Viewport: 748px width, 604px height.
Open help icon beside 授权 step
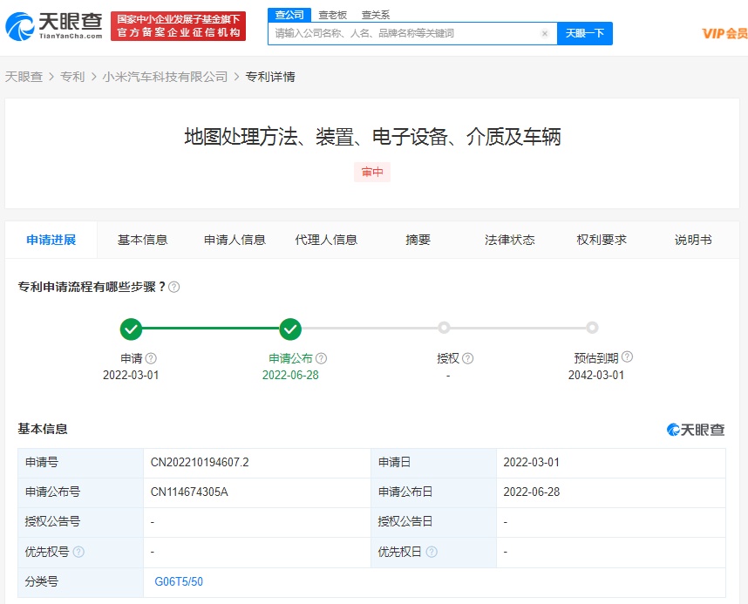468,358
